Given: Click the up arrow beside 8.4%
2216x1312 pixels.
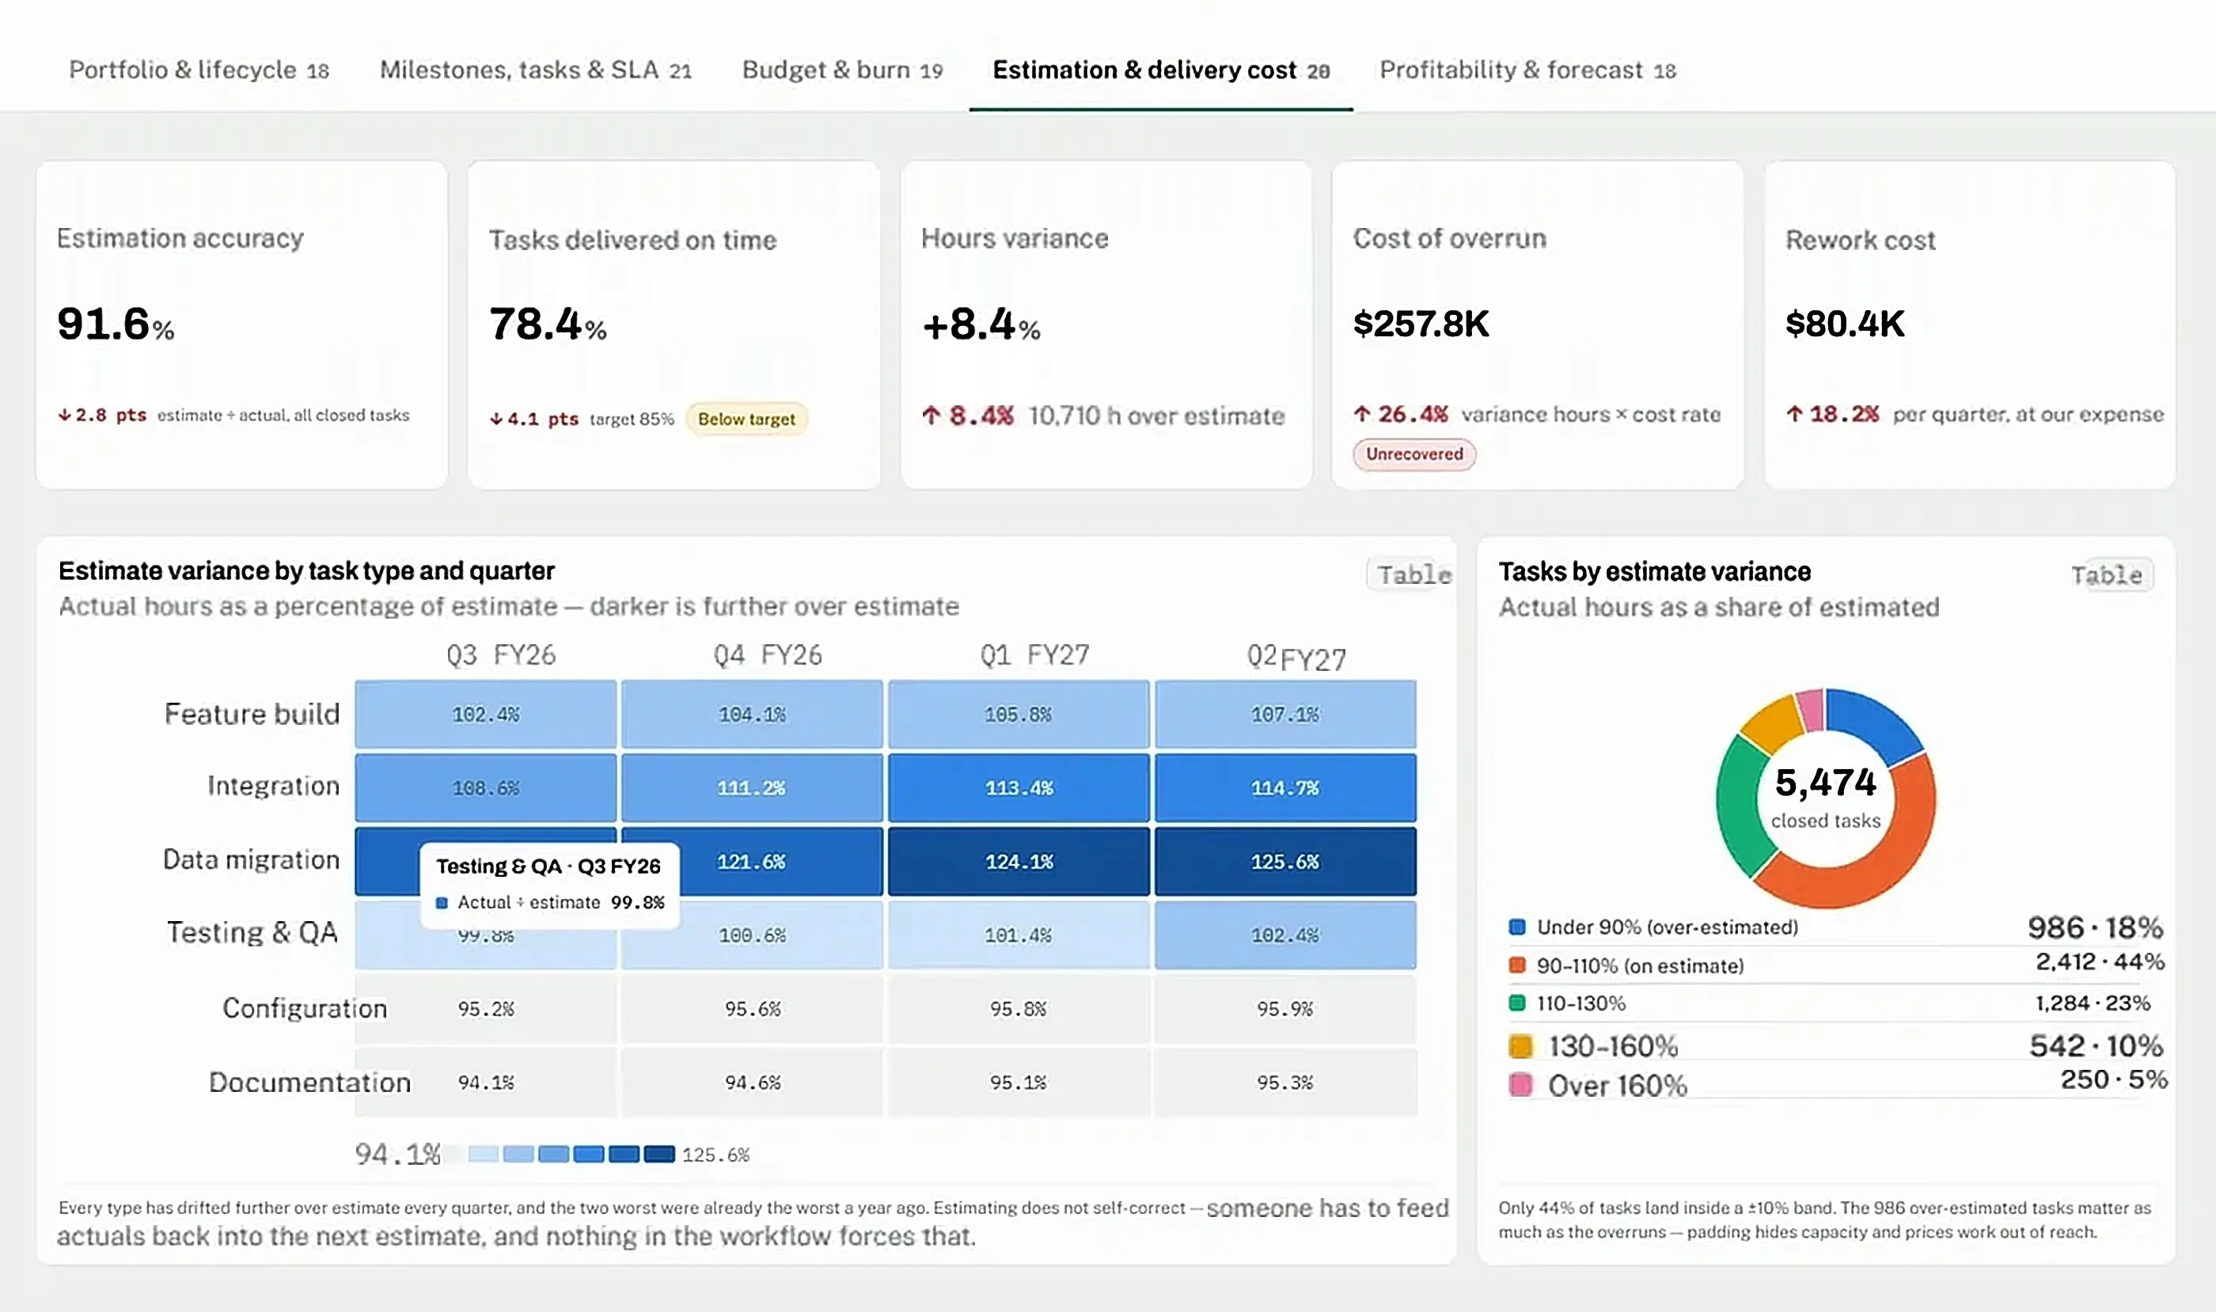Looking at the screenshot, I should [x=932, y=415].
